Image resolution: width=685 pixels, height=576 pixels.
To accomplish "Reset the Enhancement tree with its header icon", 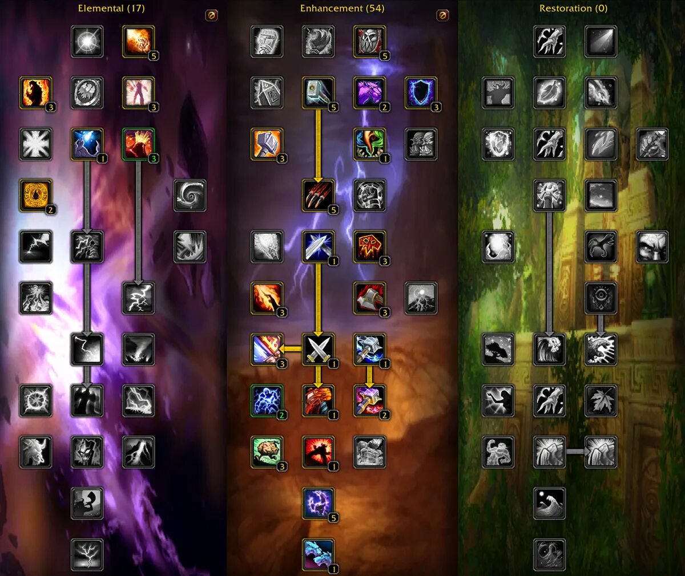I will coord(442,15).
